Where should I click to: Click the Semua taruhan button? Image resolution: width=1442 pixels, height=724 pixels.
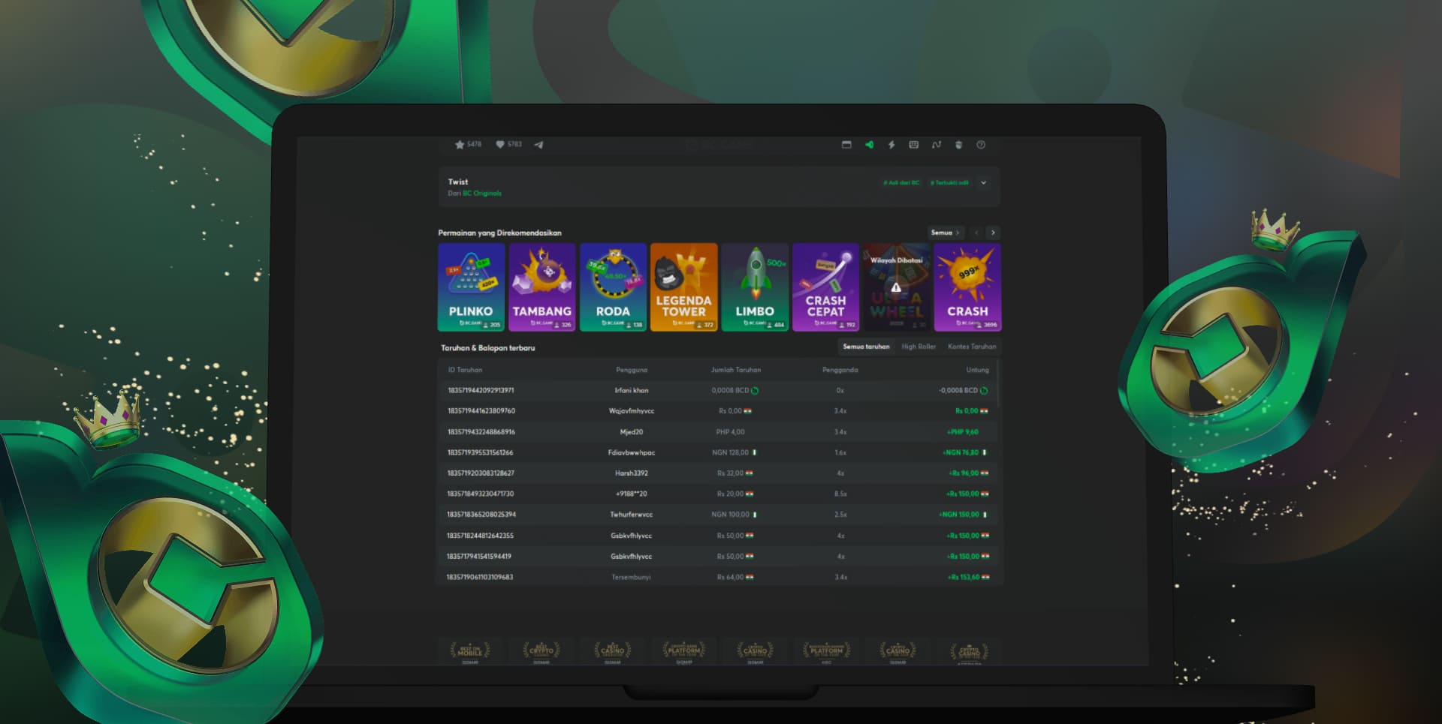[x=866, y=347]
